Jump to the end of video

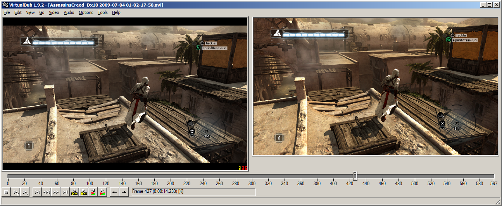(64, 192)
